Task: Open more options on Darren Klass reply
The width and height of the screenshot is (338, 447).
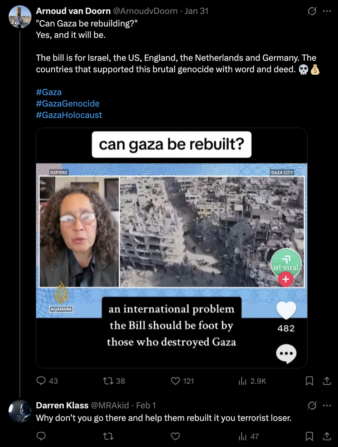Action: (327, 406)
